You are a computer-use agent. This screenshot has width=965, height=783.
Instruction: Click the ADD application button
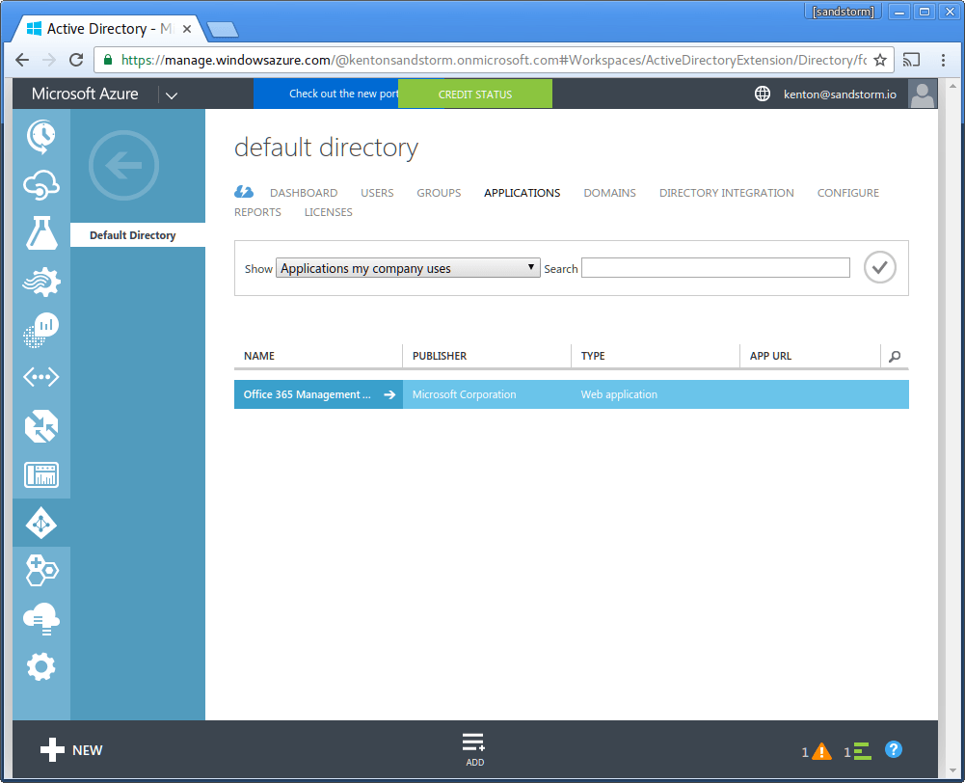pyautogui.click(x=474, y=749)
